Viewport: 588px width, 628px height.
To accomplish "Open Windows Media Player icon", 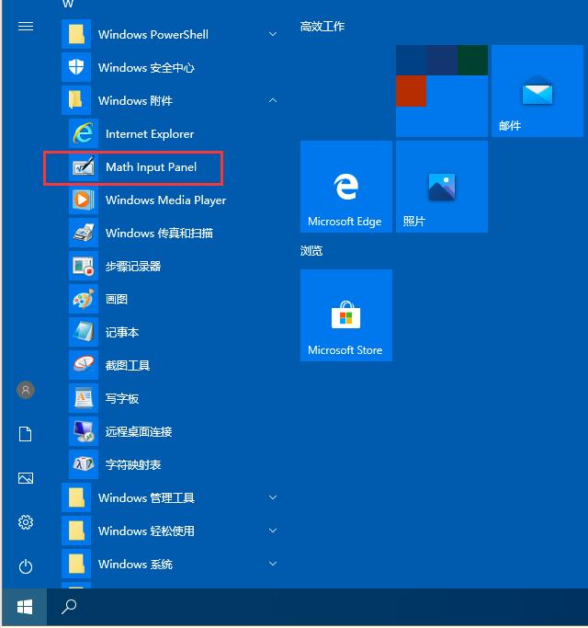I will [84, 200].
